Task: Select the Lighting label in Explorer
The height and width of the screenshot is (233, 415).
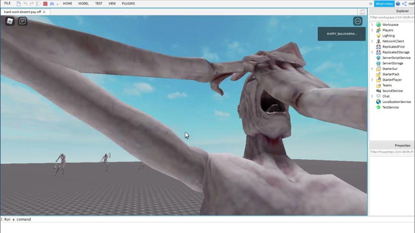Action: 388,36
